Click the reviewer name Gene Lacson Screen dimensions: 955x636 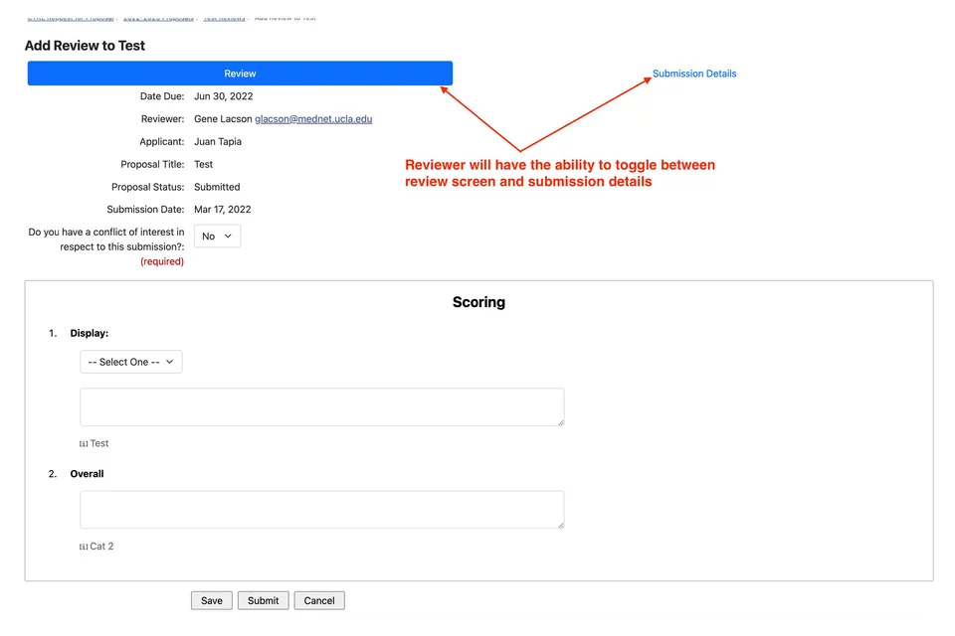pyautogui.click(x=223, y=118)
